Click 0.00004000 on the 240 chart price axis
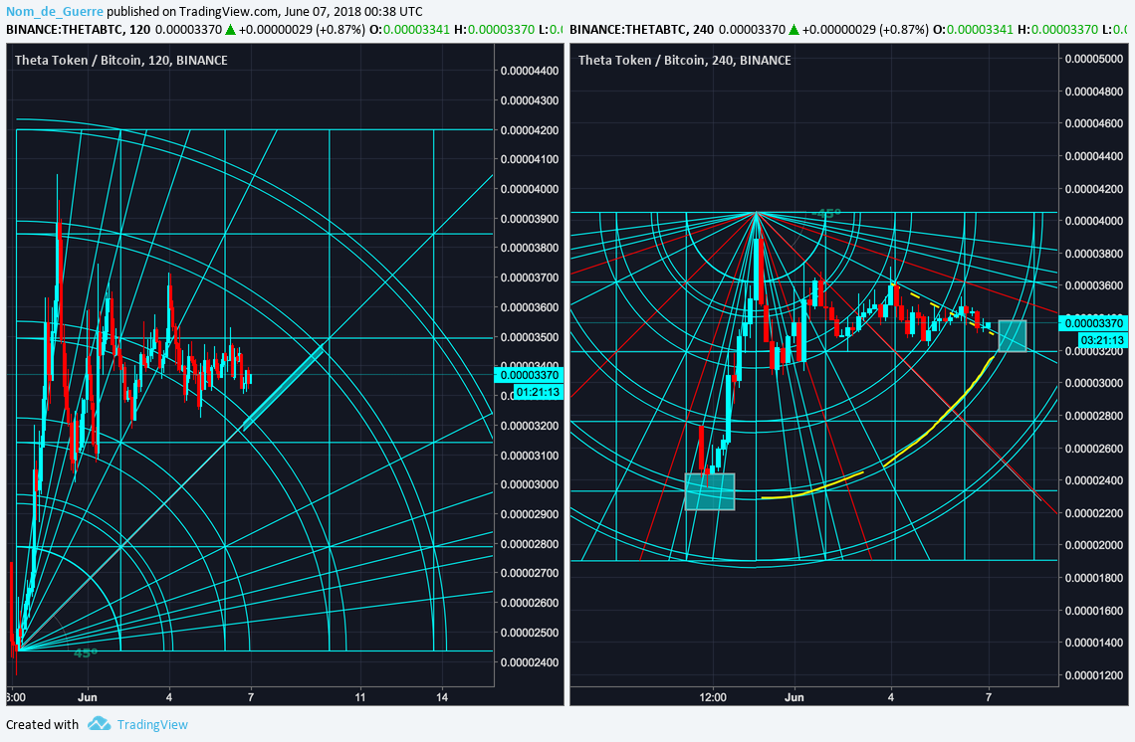Screen dimensions: 1135x742 click(x=1094, y=221)
